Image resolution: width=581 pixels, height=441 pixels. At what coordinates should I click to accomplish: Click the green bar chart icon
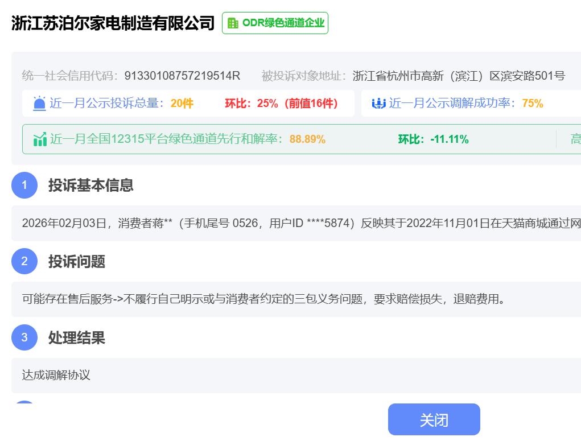(40, 139)
